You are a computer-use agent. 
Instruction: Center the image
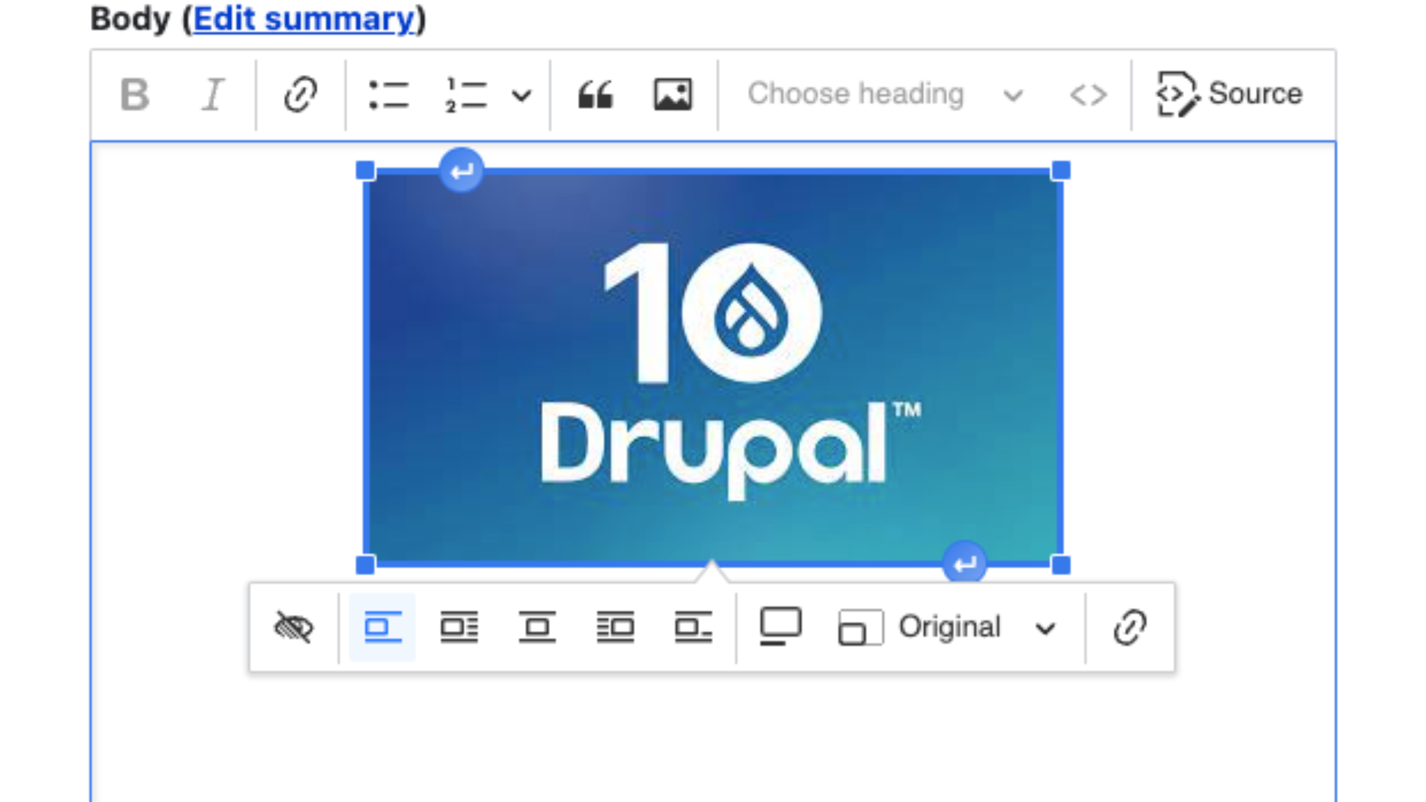click(537, 627)
